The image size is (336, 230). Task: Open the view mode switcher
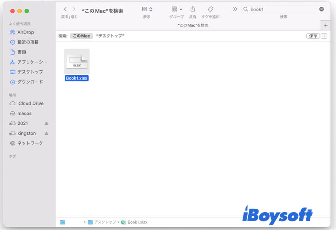[x=147, y=9]
